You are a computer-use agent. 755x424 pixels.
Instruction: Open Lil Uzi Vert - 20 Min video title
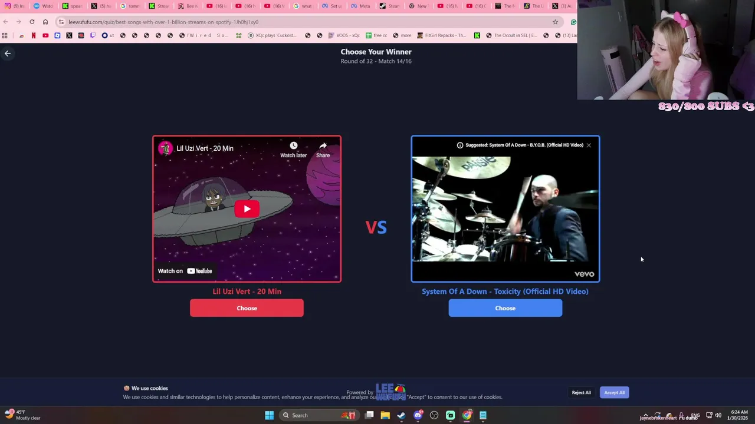205,148
